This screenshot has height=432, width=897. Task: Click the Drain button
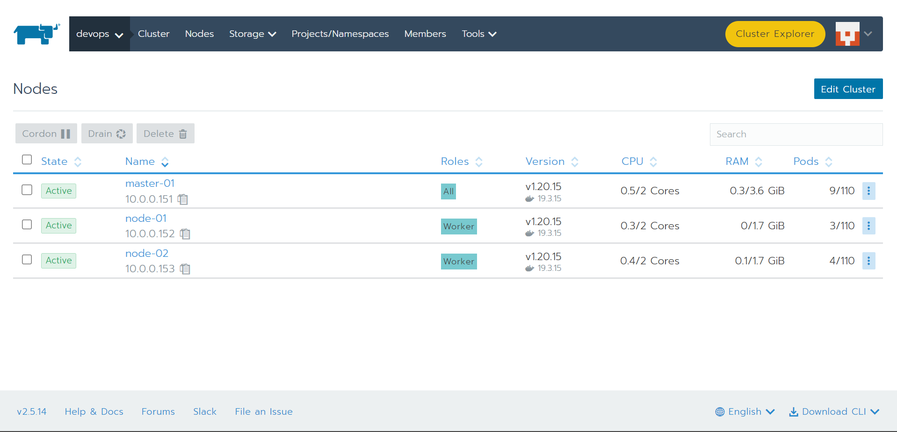tap(107, 134)
